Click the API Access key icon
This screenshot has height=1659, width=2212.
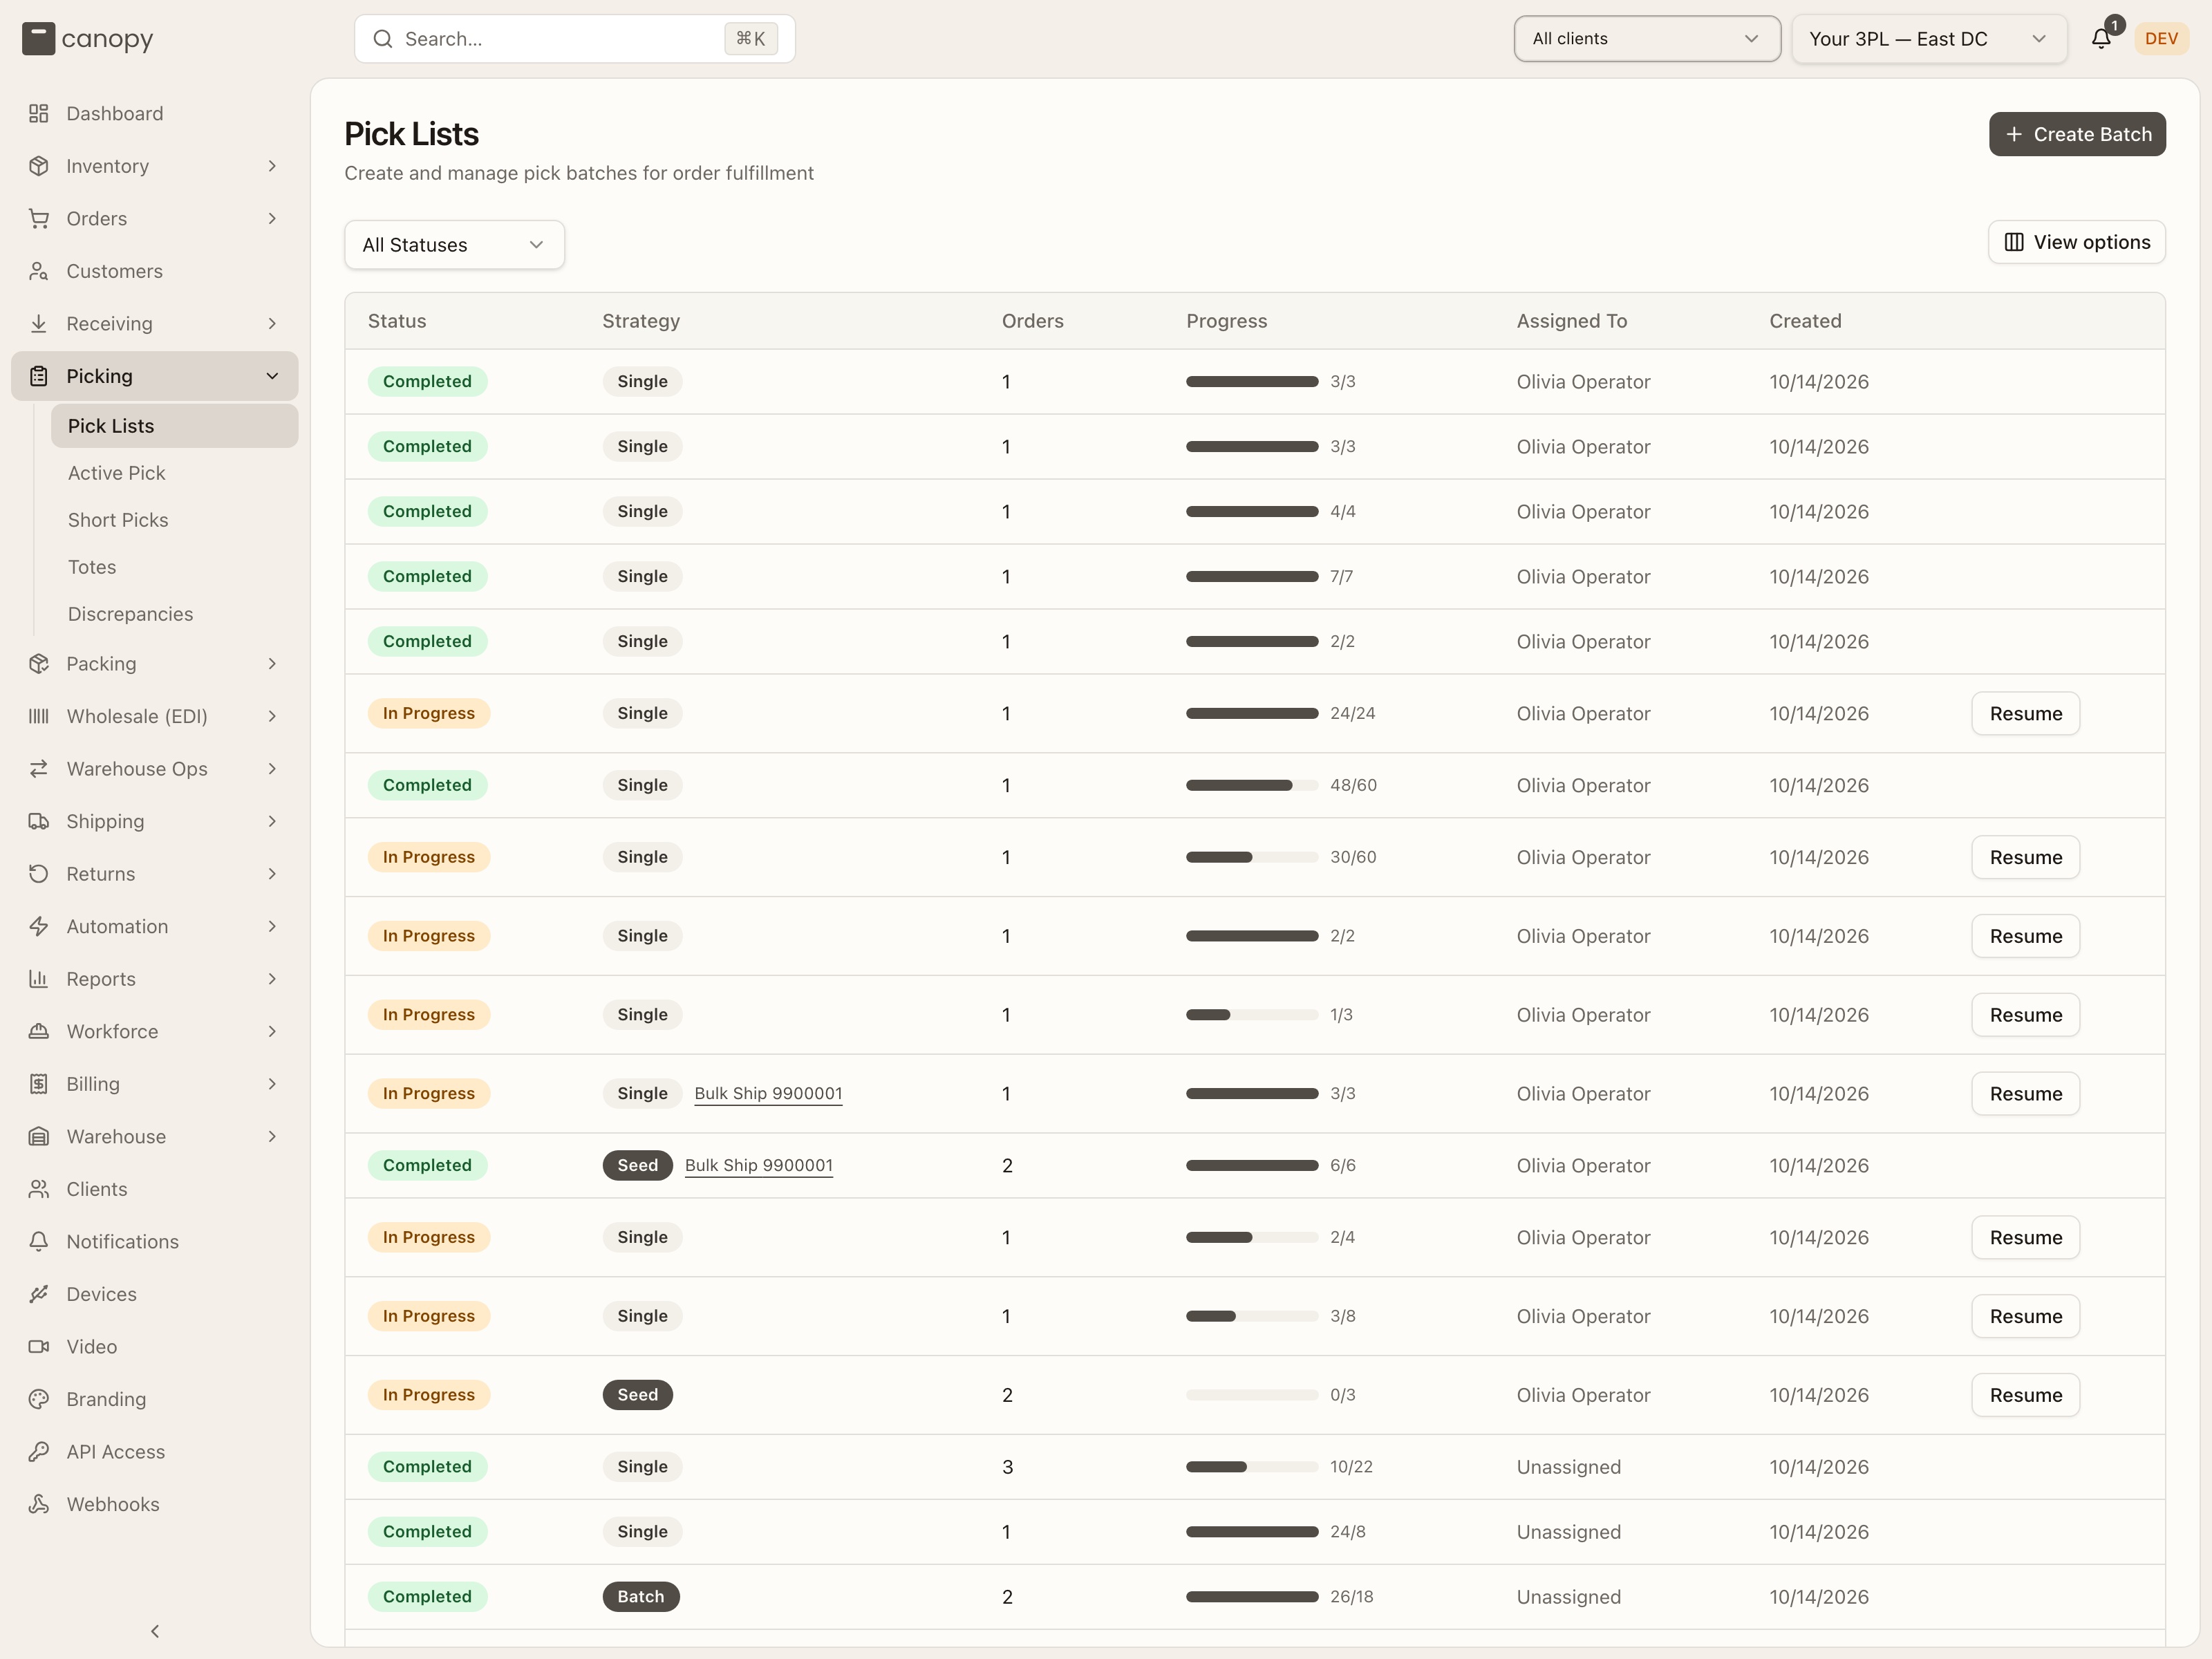pyautogui.click(x=39, y=1451)
